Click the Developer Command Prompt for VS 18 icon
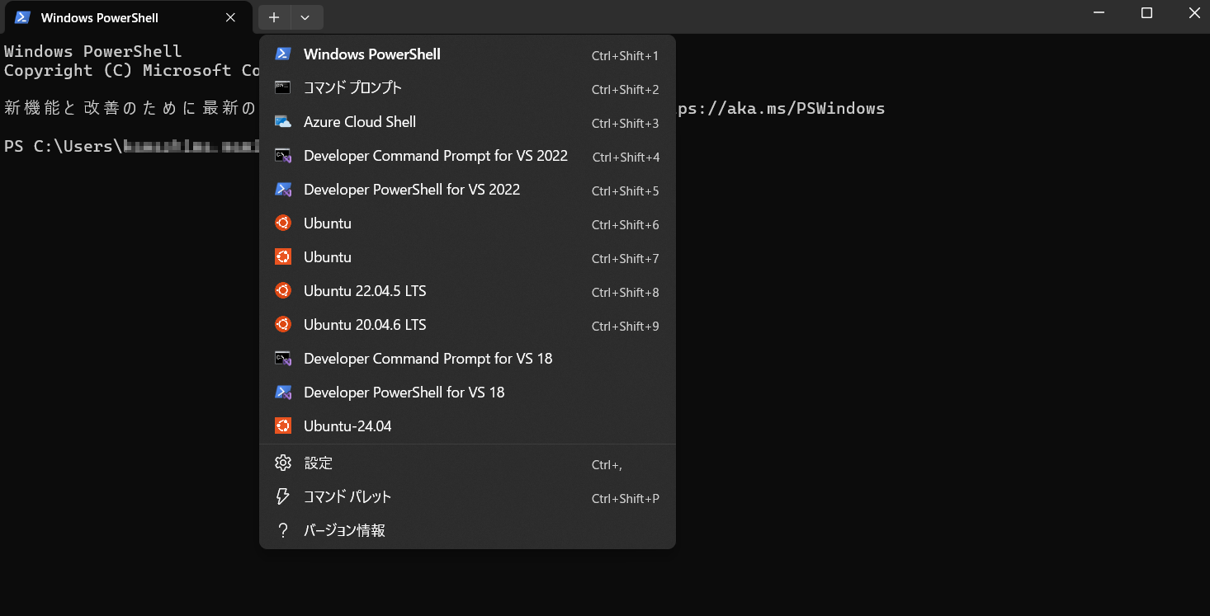This screenshot has height=616, width=1210. tap(283, 359)
